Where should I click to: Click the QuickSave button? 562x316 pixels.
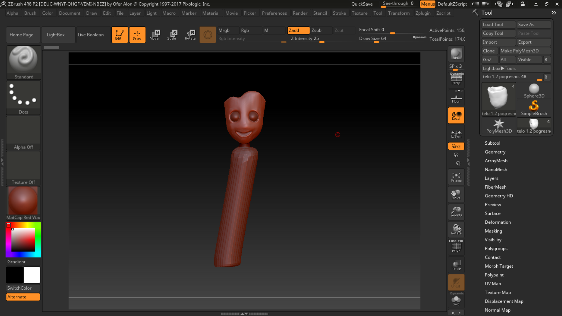click(362, 4)
